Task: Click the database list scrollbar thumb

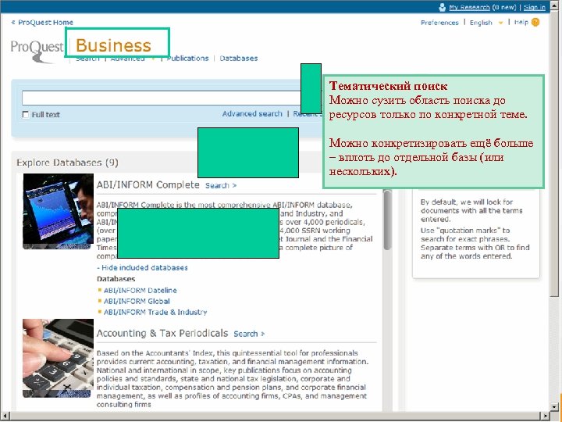Action: pyautogui.click(x=387, y=220)
